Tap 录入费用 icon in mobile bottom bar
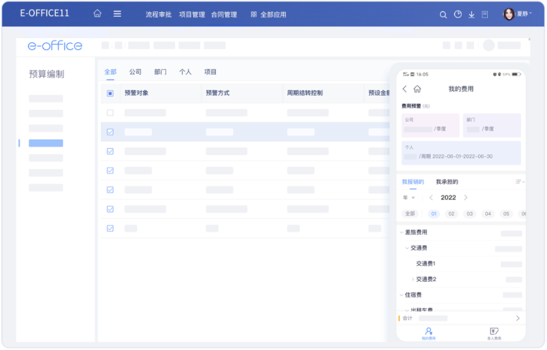This screenshot has height=350, width=547. [494, 332]
